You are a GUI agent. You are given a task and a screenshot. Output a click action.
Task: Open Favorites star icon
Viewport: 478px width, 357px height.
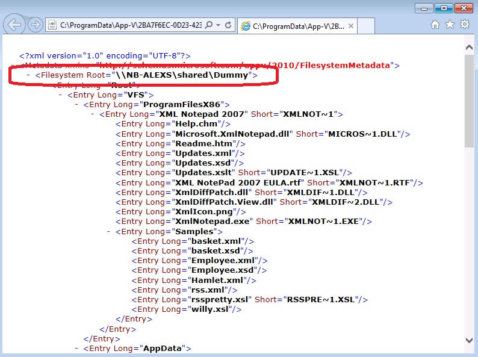[450, 24]
